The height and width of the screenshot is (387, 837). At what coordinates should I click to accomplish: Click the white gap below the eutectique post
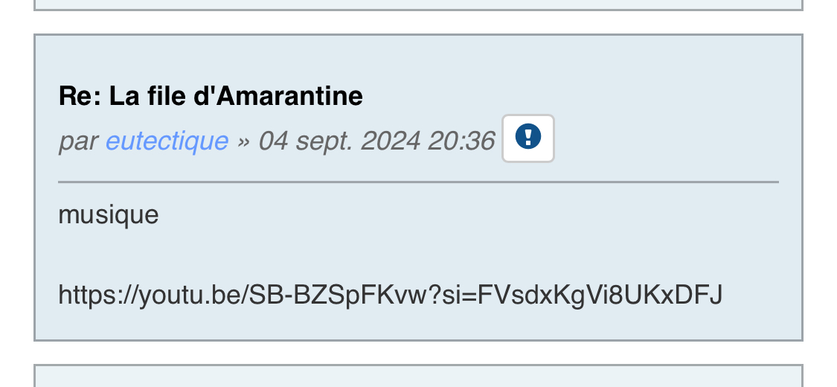click(x=418, y=353)
